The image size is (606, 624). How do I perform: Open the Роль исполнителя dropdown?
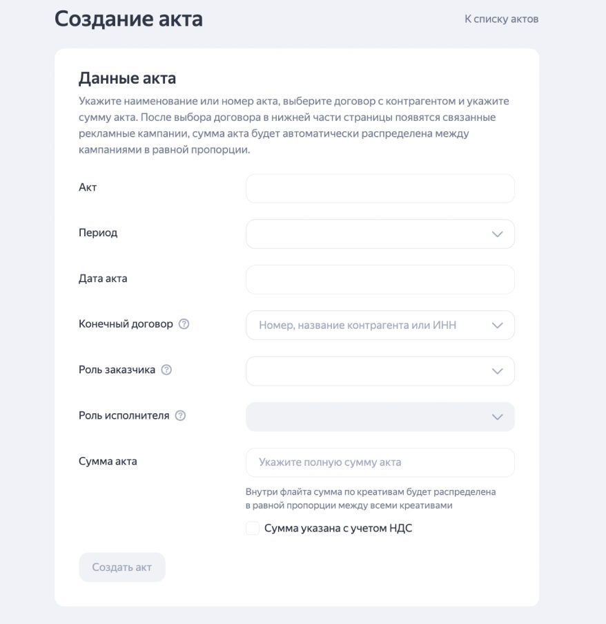pos(366,417)
